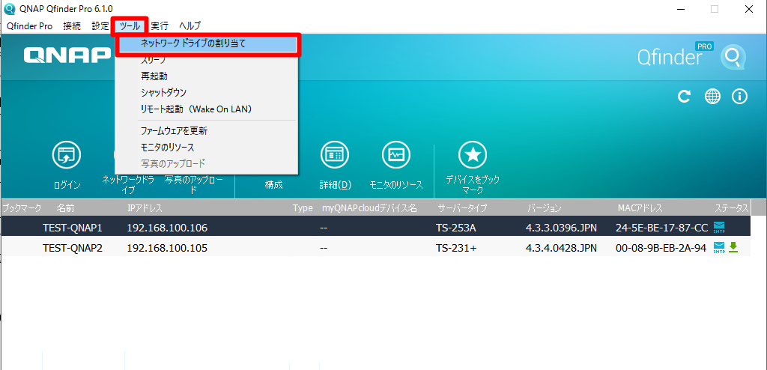Sort by the ブックマーク column header

[x=22, y=208]
